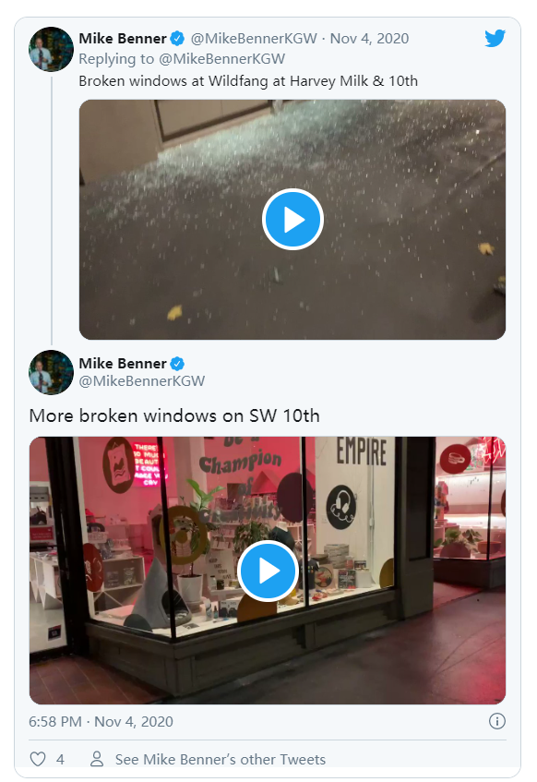
Task: Click the Nov 4, 2020 date link
Action: click(369, 39)
